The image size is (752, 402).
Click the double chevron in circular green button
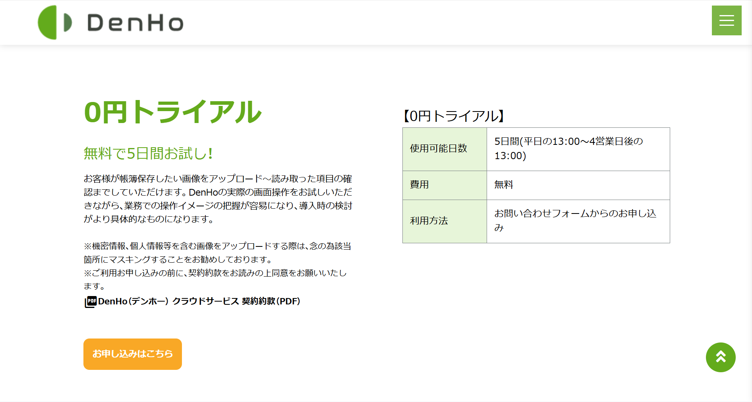pyautogui.click(x=721, y=358)
